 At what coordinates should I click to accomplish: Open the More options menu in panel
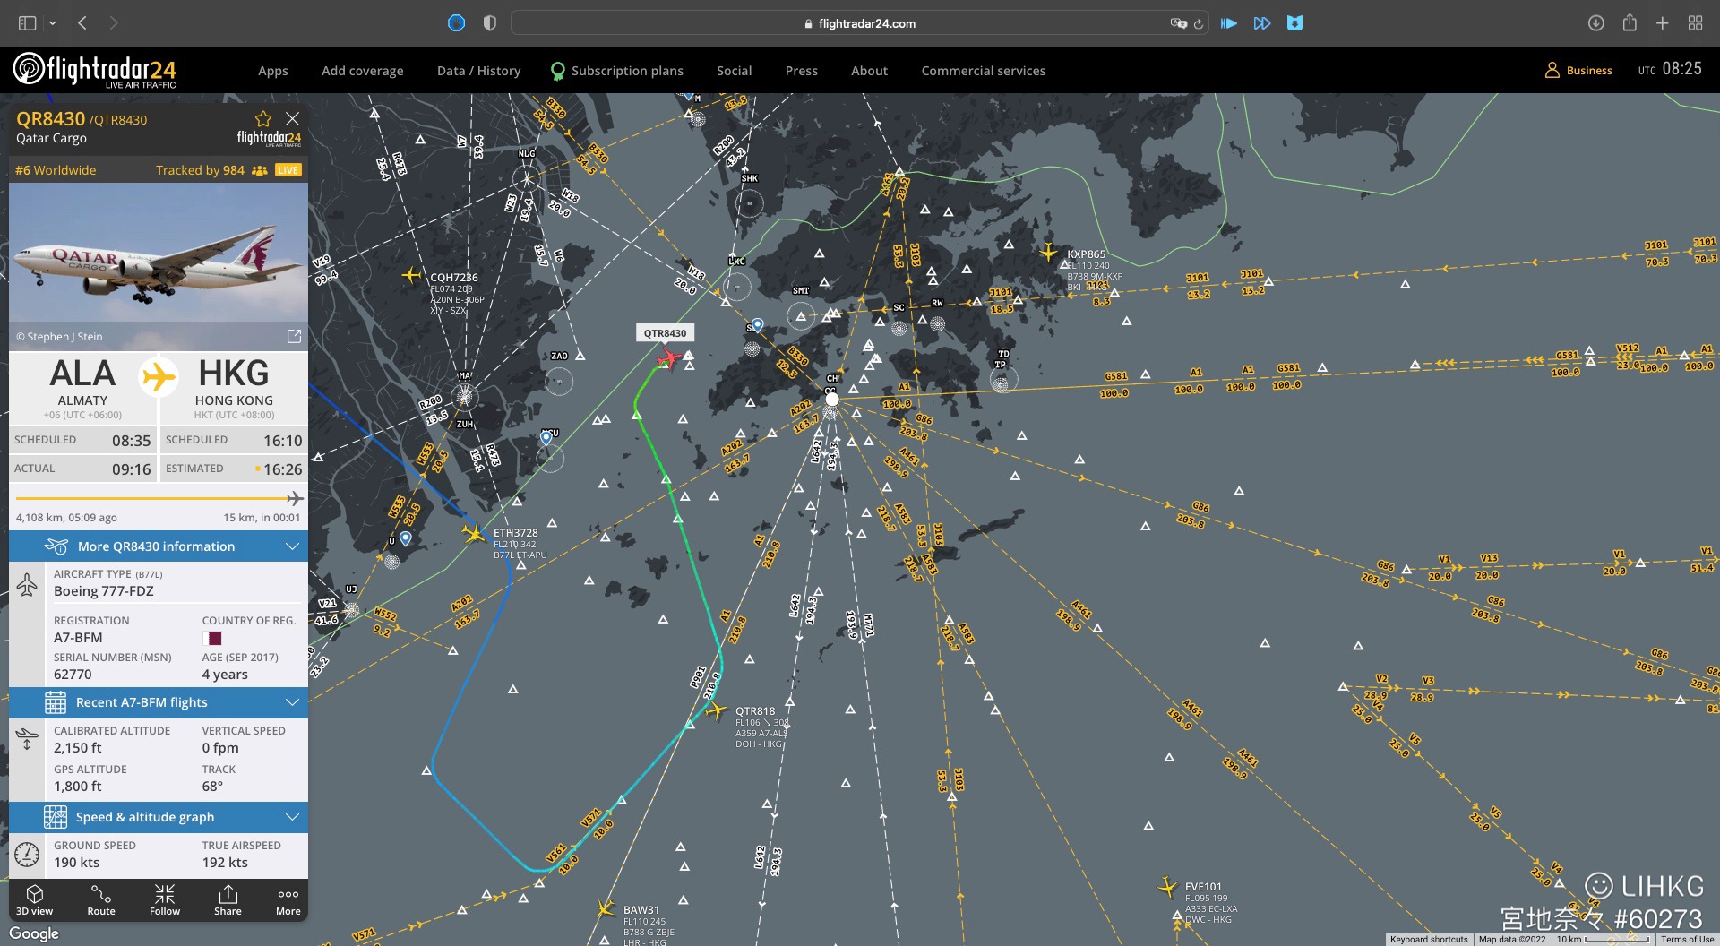[288, 900]
